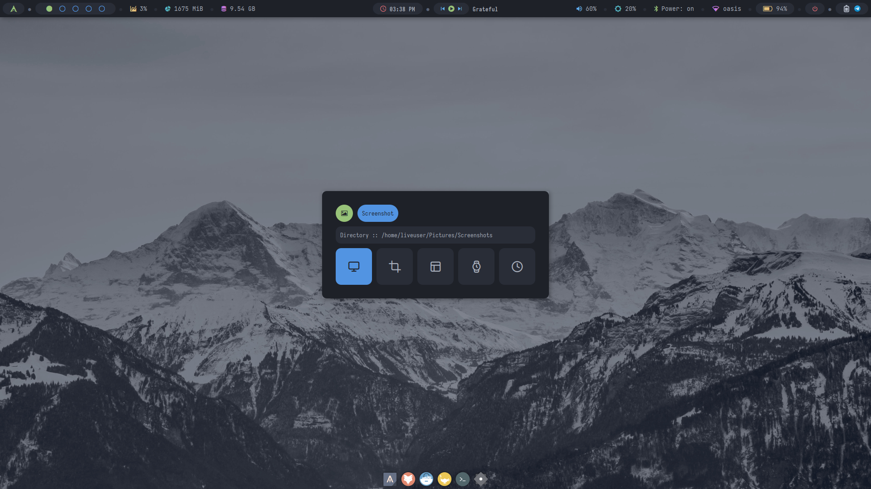871x489 pixels.
Task: Select the crop area screenshot option
Action: point(394,266)
